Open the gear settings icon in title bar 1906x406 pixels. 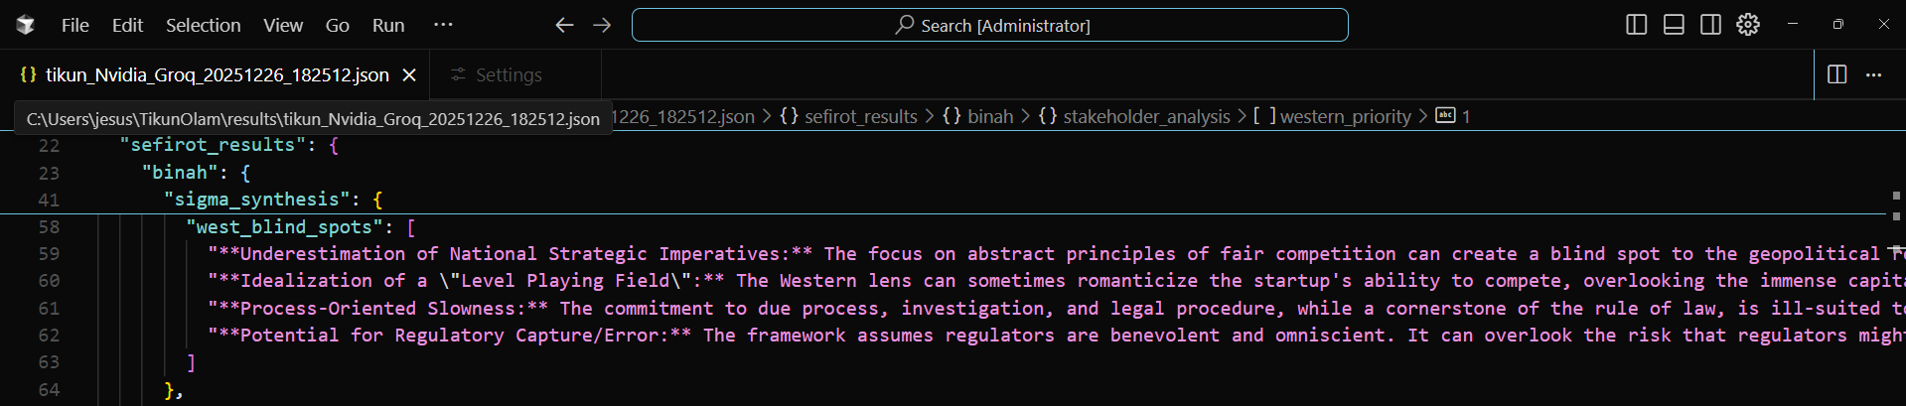pyautogui.click(x=1748, y=25)
